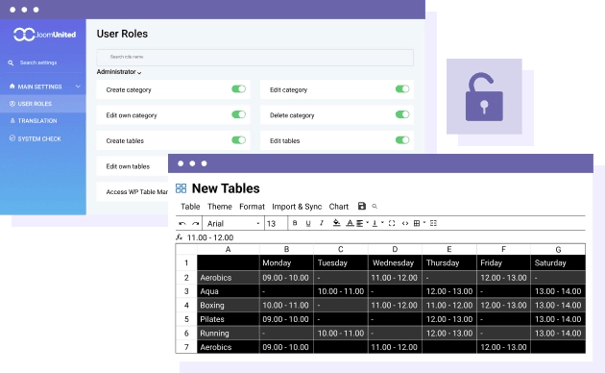Toggle Create tables permission
The width and height of the screenshot is (605, 373).
pyautogui.click(x=238, y=140)
